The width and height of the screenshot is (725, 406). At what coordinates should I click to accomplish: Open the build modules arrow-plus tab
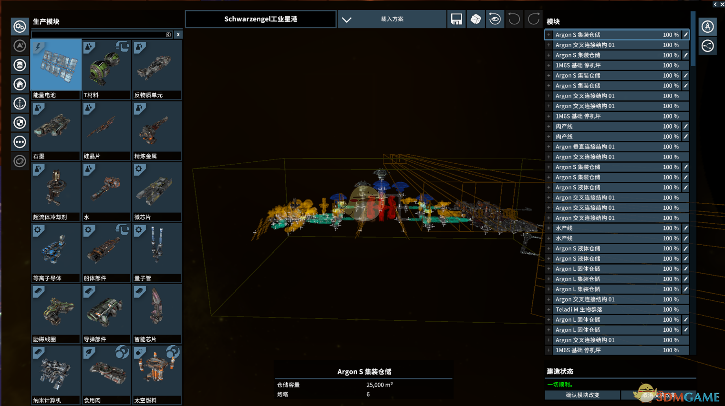click(20, 46)
